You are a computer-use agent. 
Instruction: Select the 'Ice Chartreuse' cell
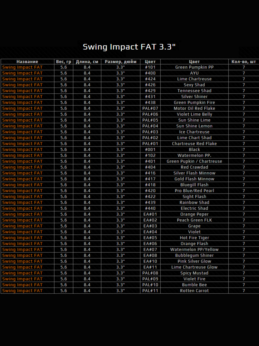coord(195,132)
